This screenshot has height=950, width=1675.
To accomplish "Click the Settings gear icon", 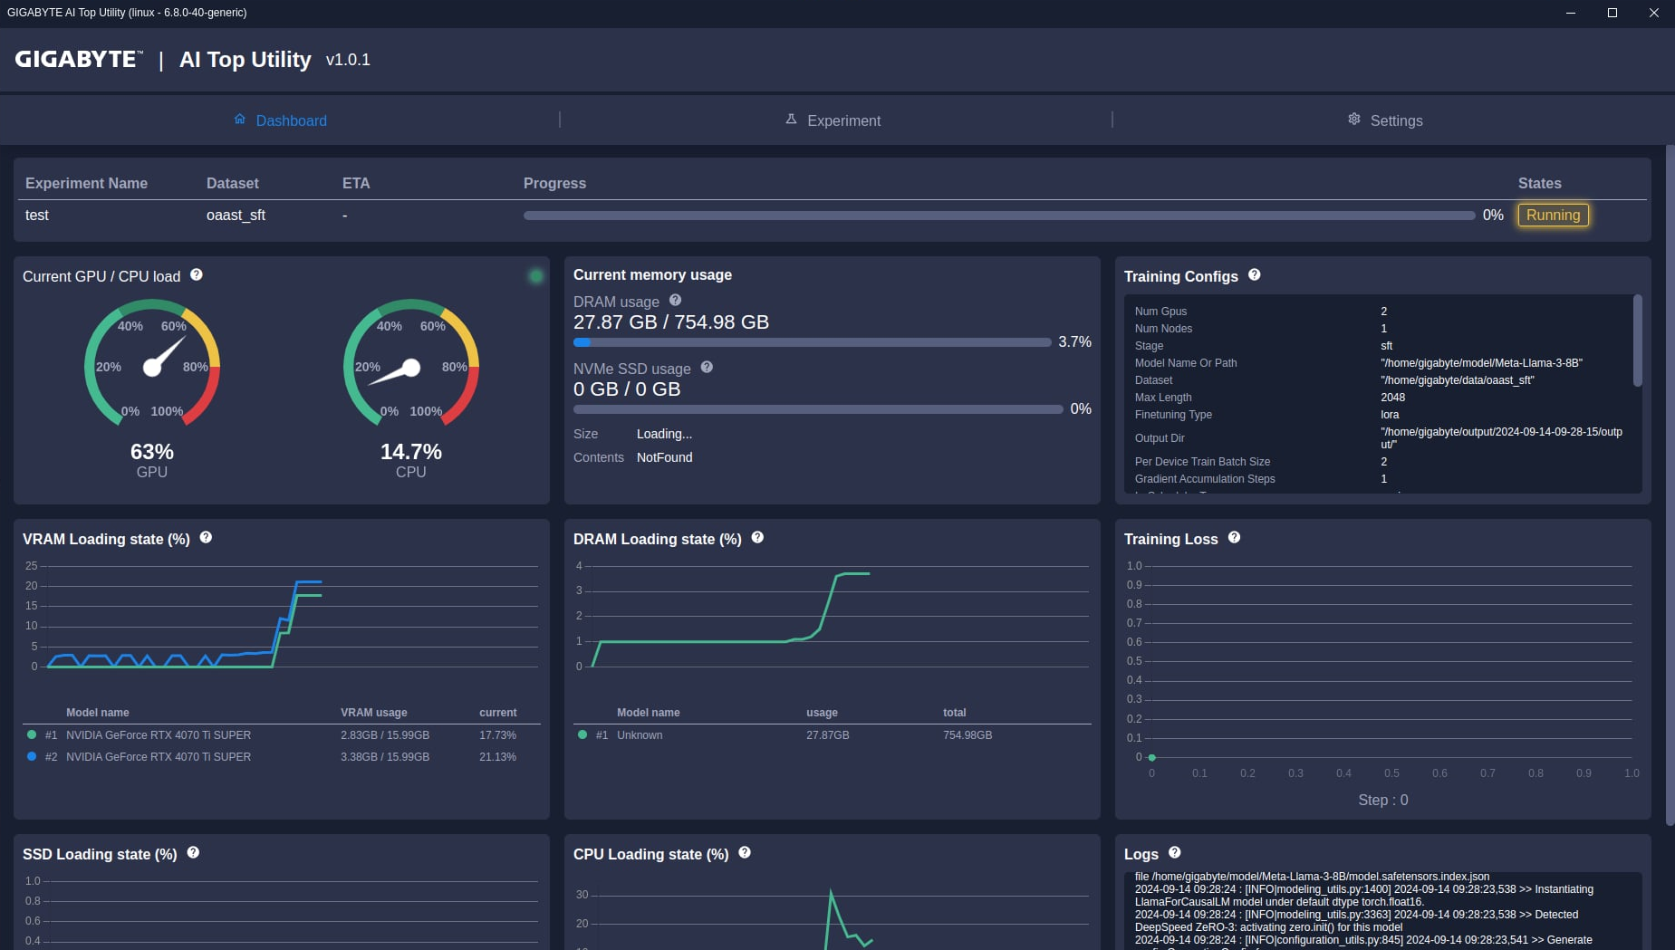I will 1354,120.
